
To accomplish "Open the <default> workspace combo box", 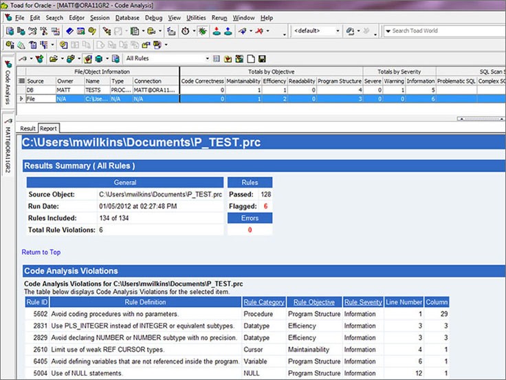I will coord(316,31).
